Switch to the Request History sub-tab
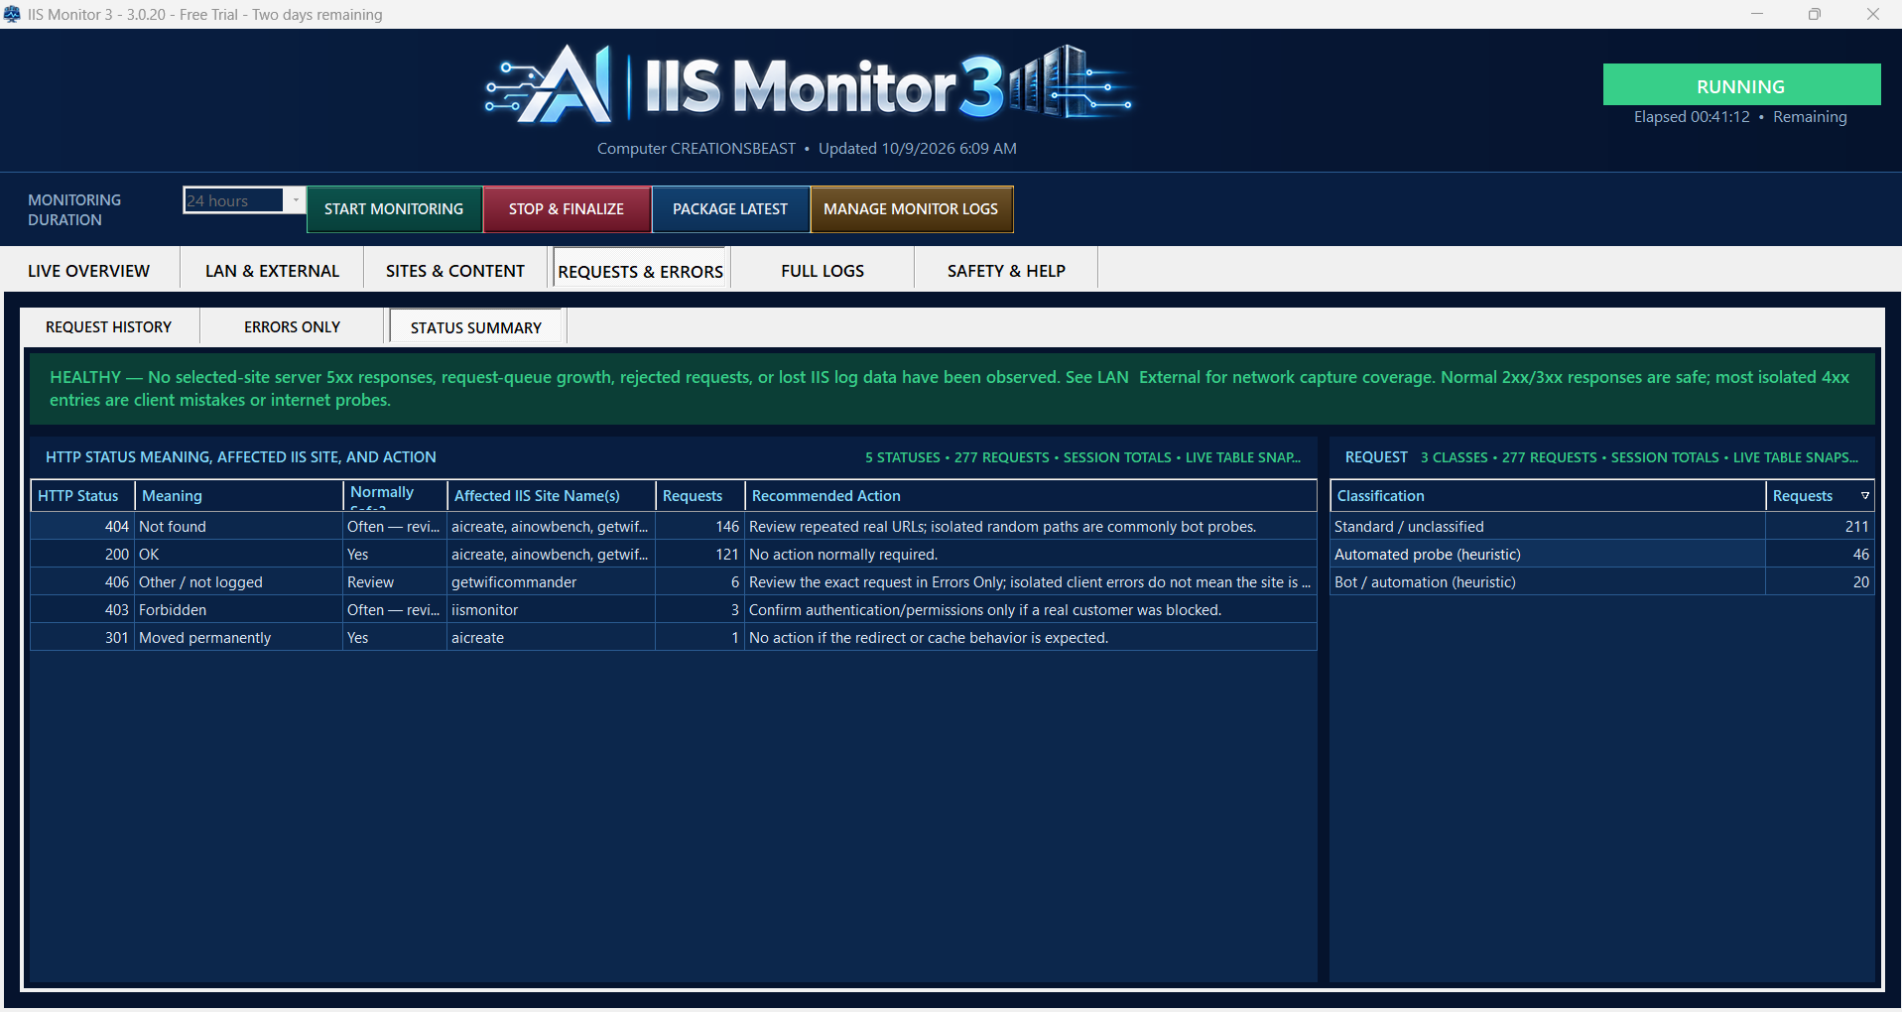The height and width of the screenshot is (1012, 1902). point(109,327)
